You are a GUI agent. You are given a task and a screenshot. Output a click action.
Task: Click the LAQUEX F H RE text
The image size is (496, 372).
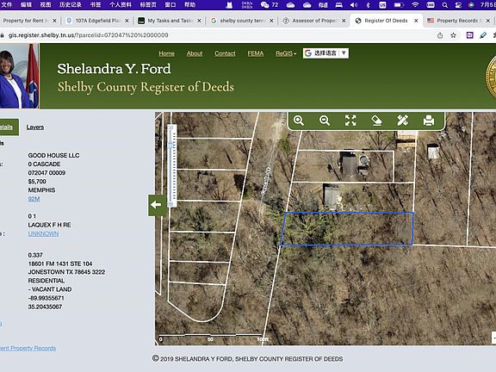pos(49,225)
